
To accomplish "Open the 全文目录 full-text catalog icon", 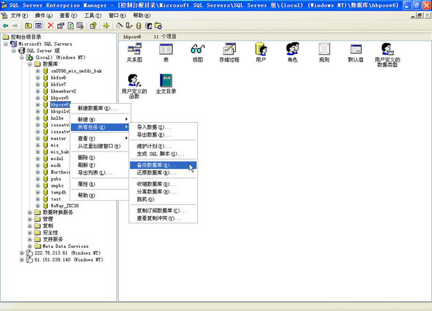I will tap(166, 84).
